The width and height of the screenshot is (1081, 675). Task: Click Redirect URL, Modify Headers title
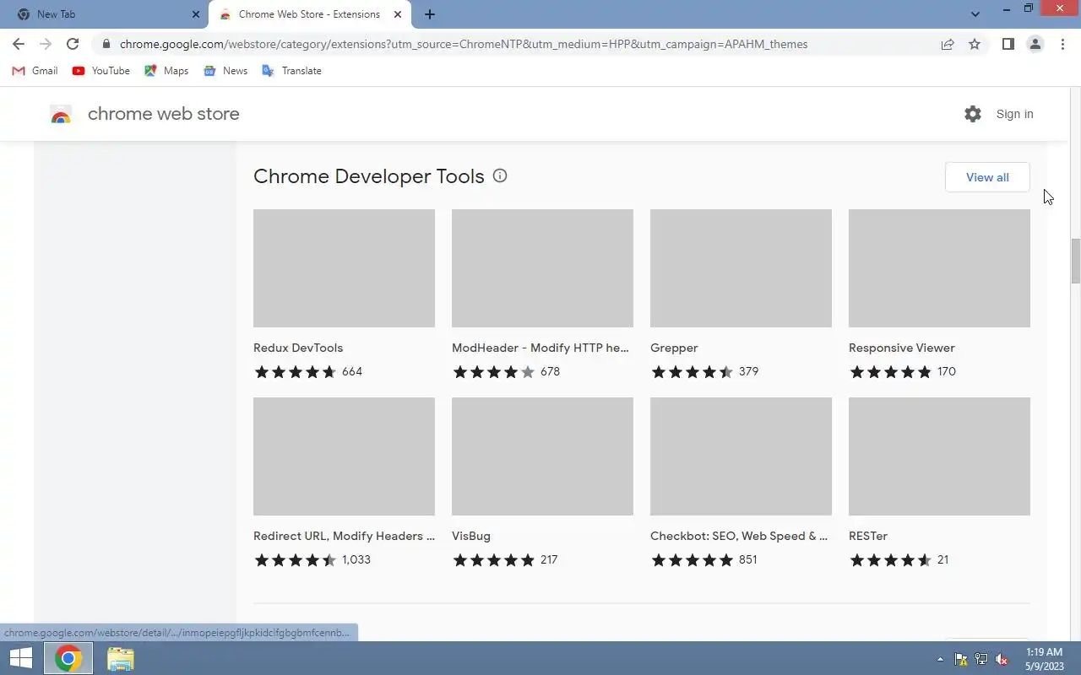coord(344,536)
